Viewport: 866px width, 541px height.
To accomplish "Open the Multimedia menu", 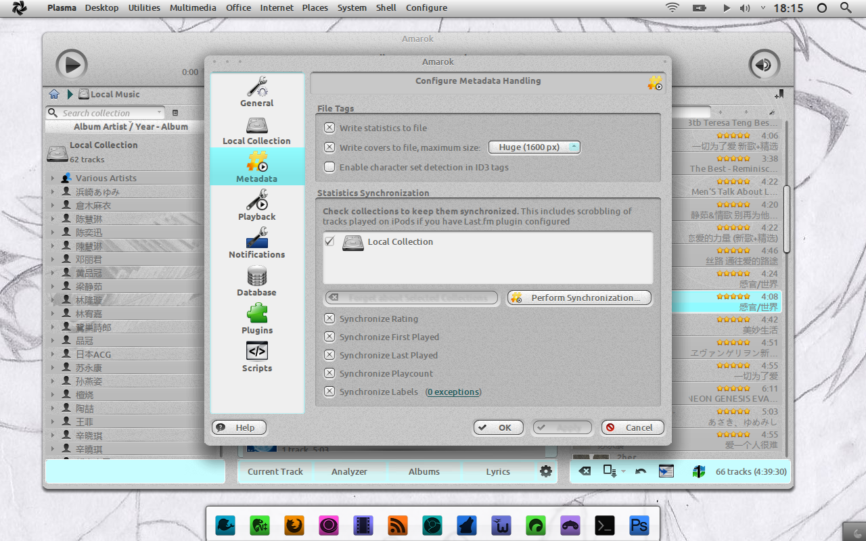I will pos(193,8).
